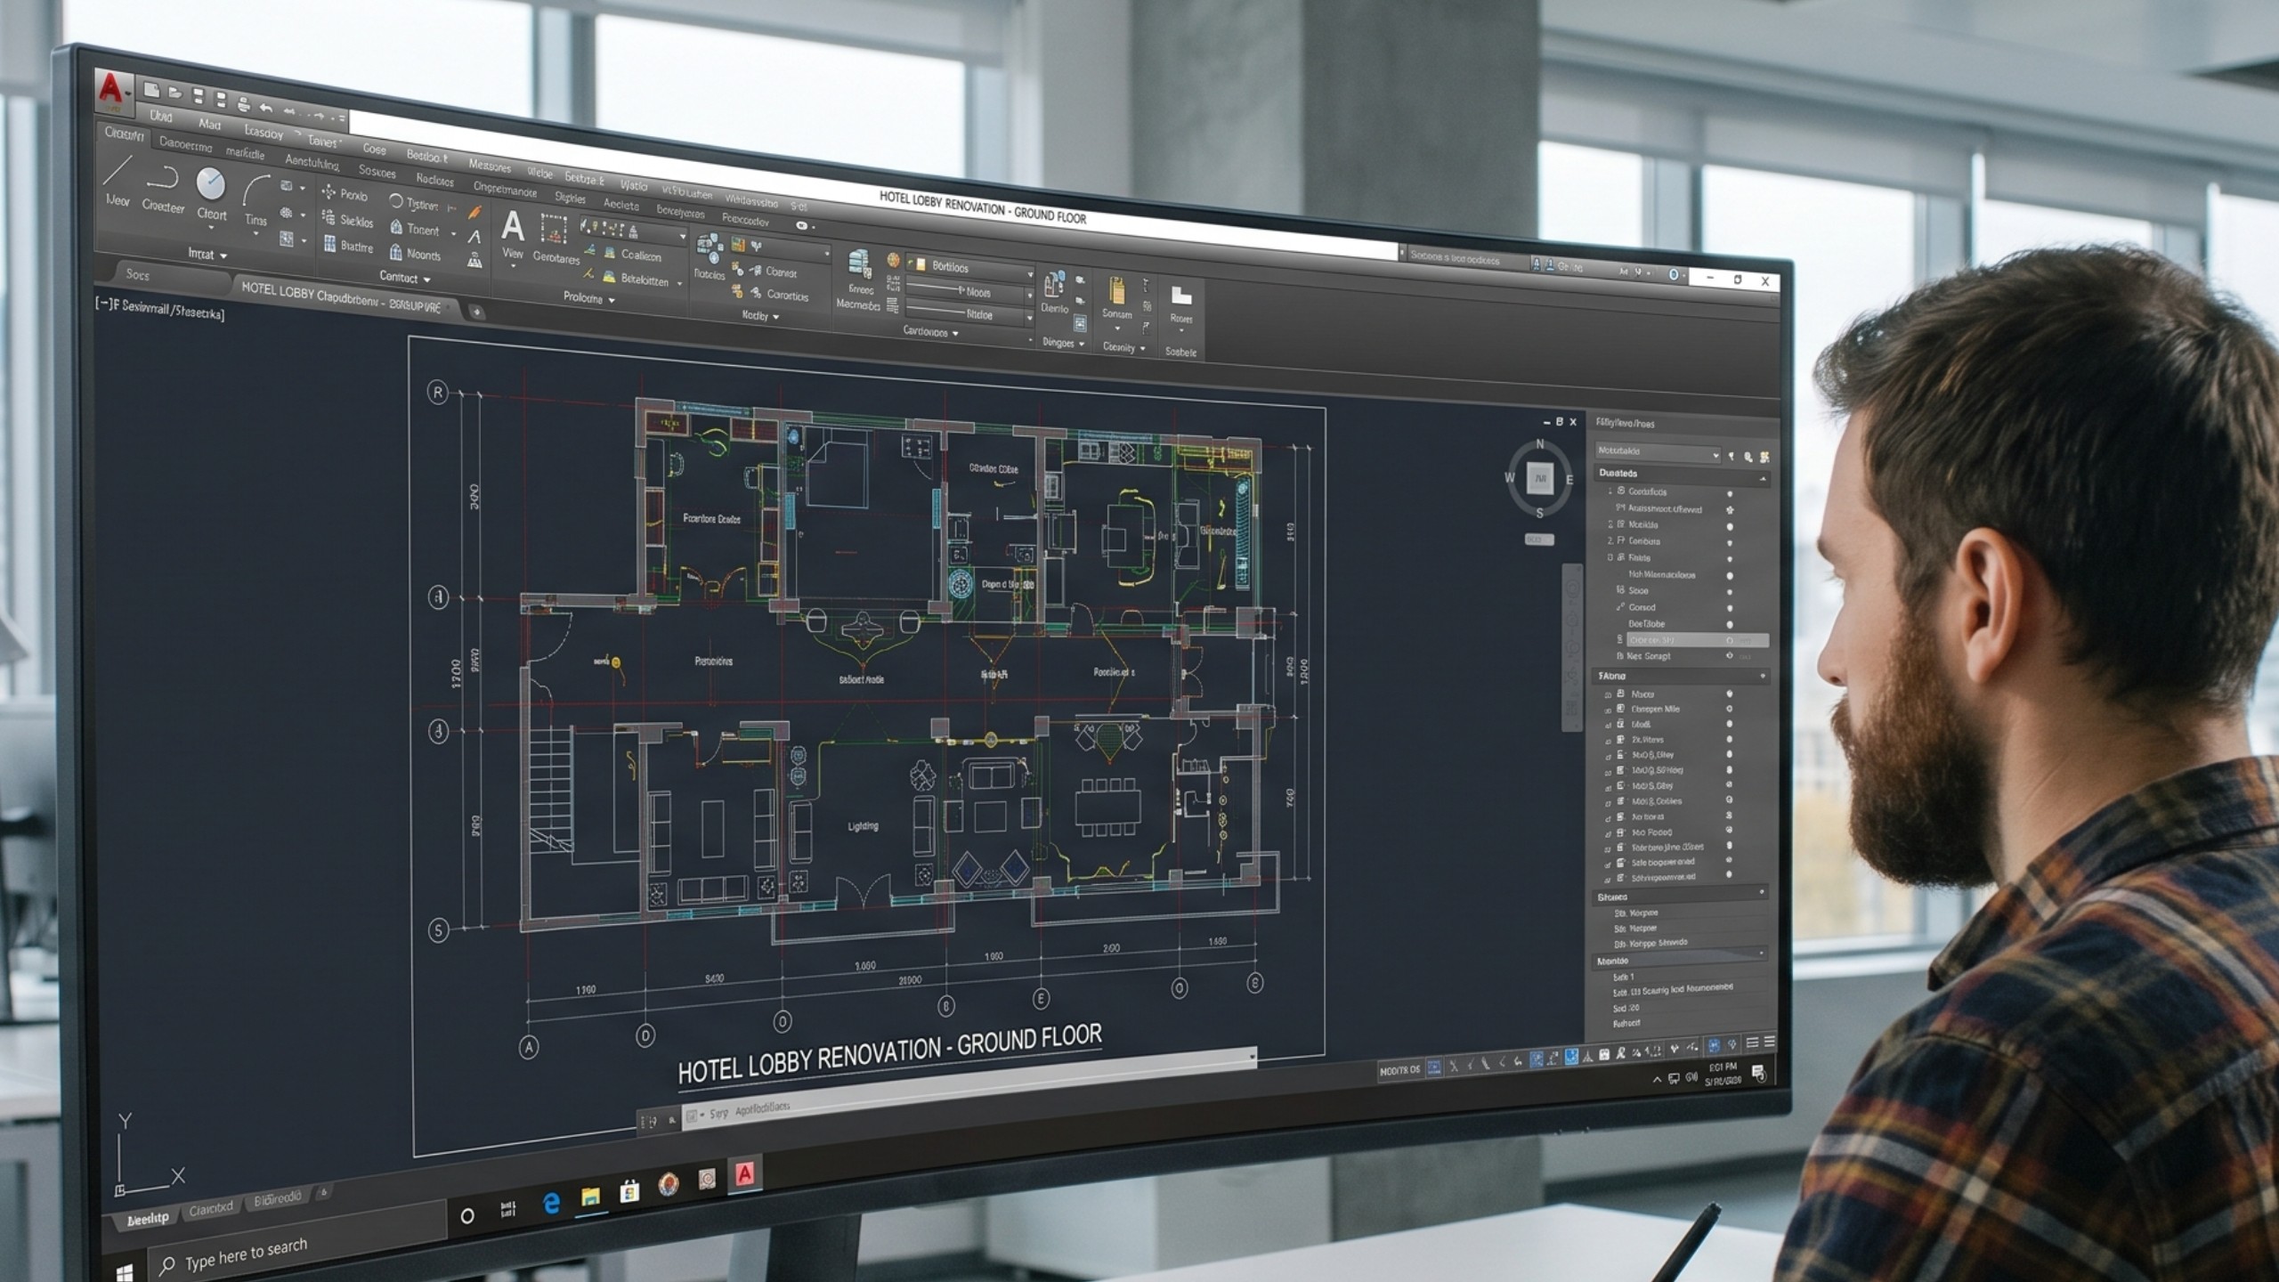Image resolution: width=2279 pixels, height=1282 pixels.
Task: Open File Explorer from the taskbar
Action: [590, 1197]
